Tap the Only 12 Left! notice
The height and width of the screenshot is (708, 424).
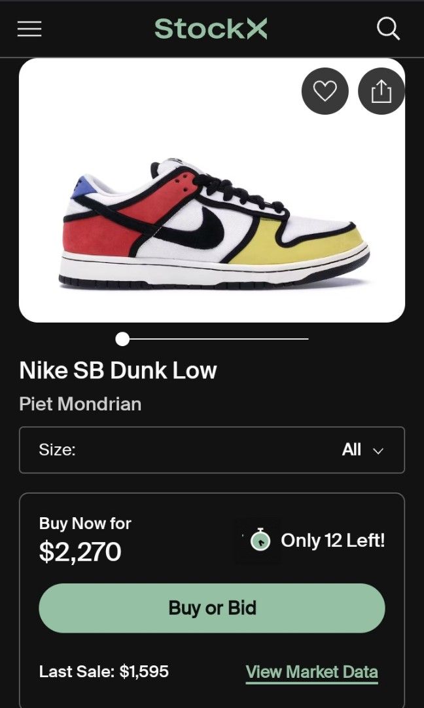pyautogui.click(x=333, y=540)
